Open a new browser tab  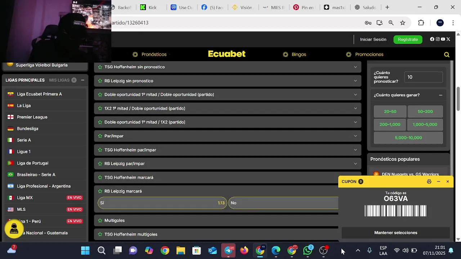(x=387, y=7)
